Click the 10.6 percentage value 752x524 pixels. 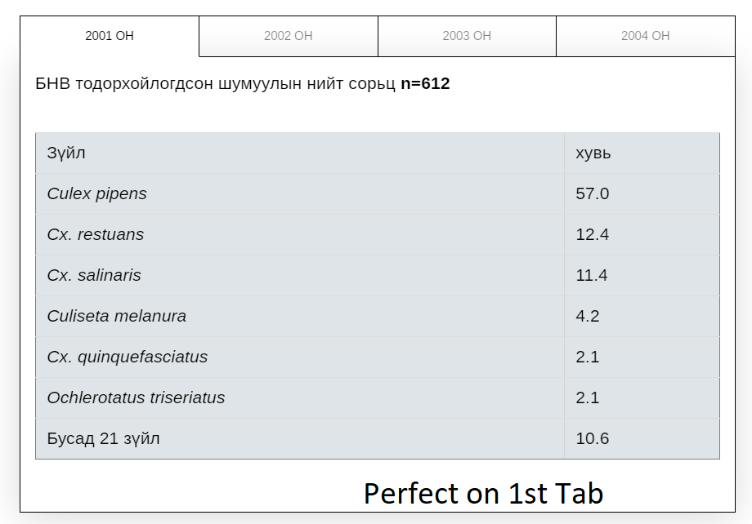[x=593, y=438]
